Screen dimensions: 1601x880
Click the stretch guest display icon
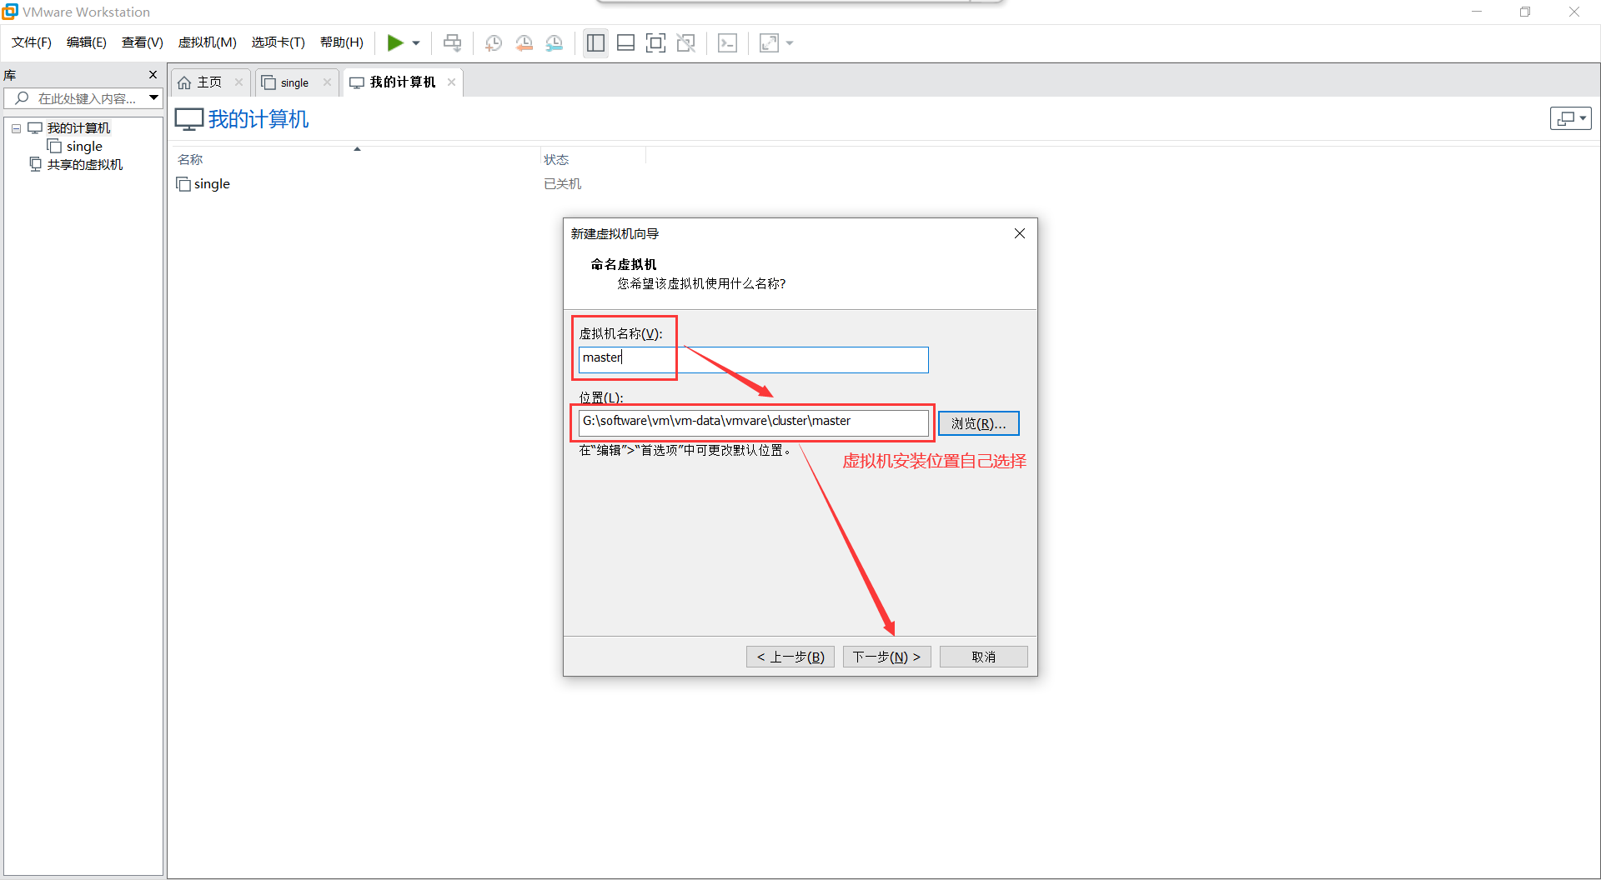coord(769,43)
